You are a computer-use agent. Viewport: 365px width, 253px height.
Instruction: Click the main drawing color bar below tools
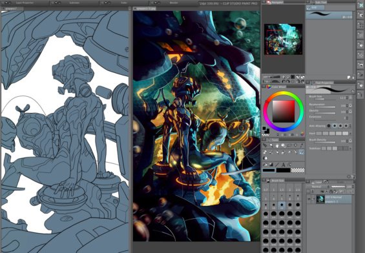coord(269,170)
